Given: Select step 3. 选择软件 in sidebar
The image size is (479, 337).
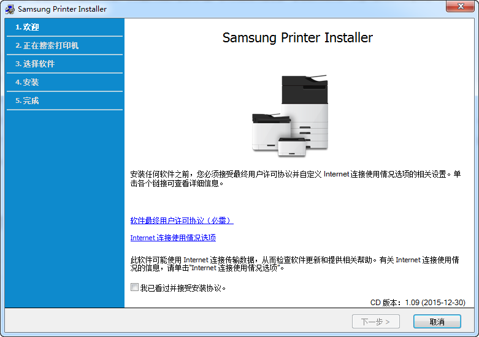Looking at the screenshot, I should coord(64,64).
